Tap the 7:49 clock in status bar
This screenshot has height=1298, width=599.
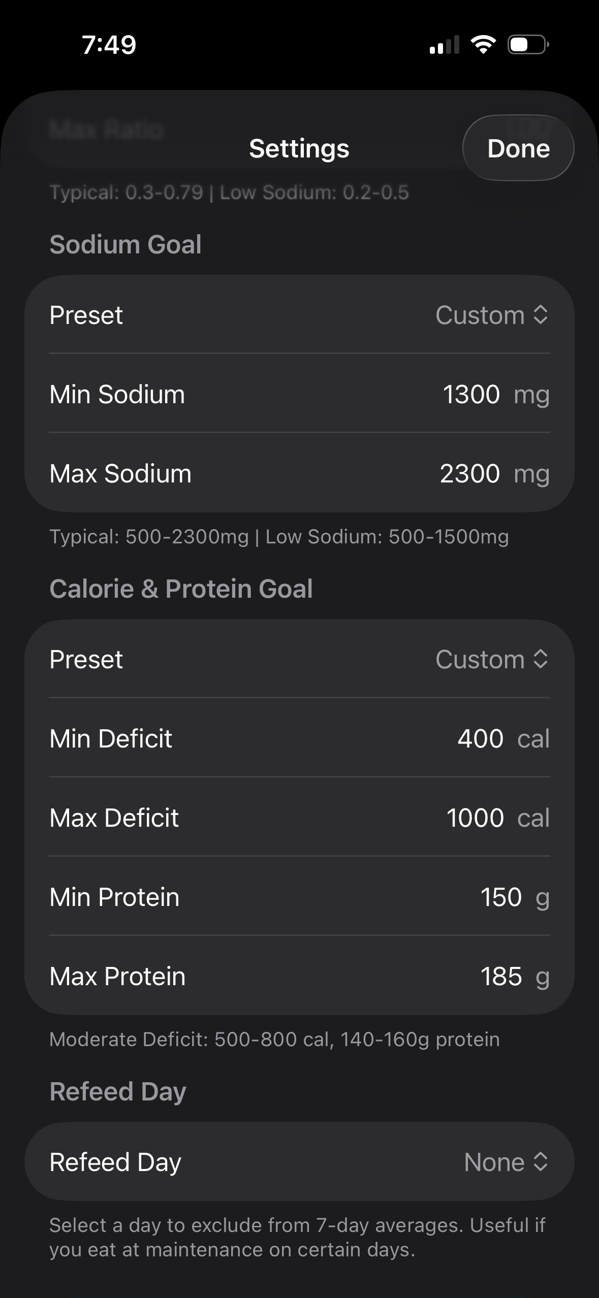pyautogui.click(x=109, y=45)
